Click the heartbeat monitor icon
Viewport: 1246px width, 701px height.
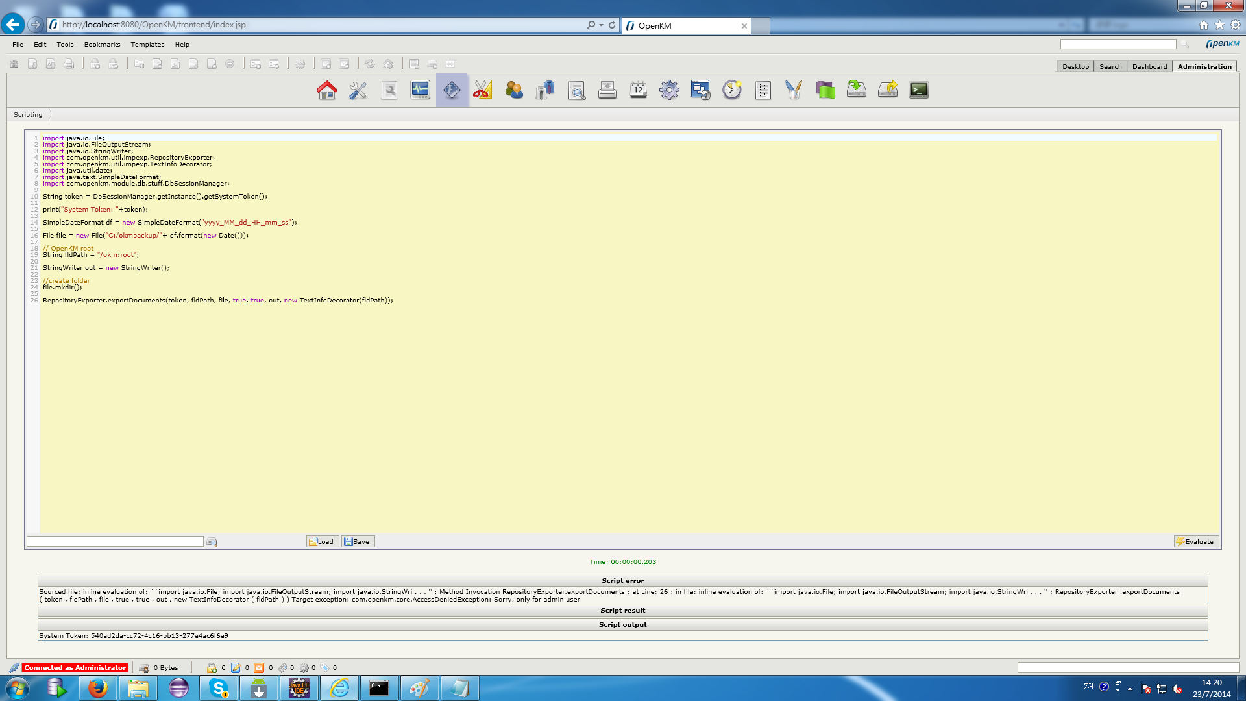(421, 90)
